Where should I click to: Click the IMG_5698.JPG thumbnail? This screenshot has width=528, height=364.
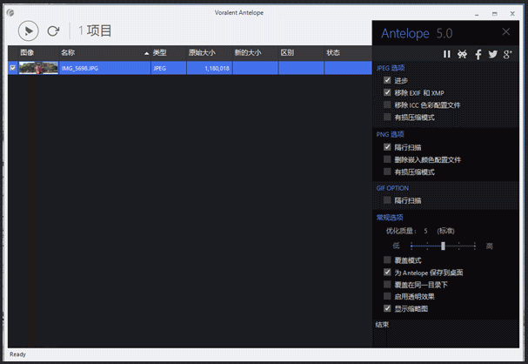tap(38, 68)
